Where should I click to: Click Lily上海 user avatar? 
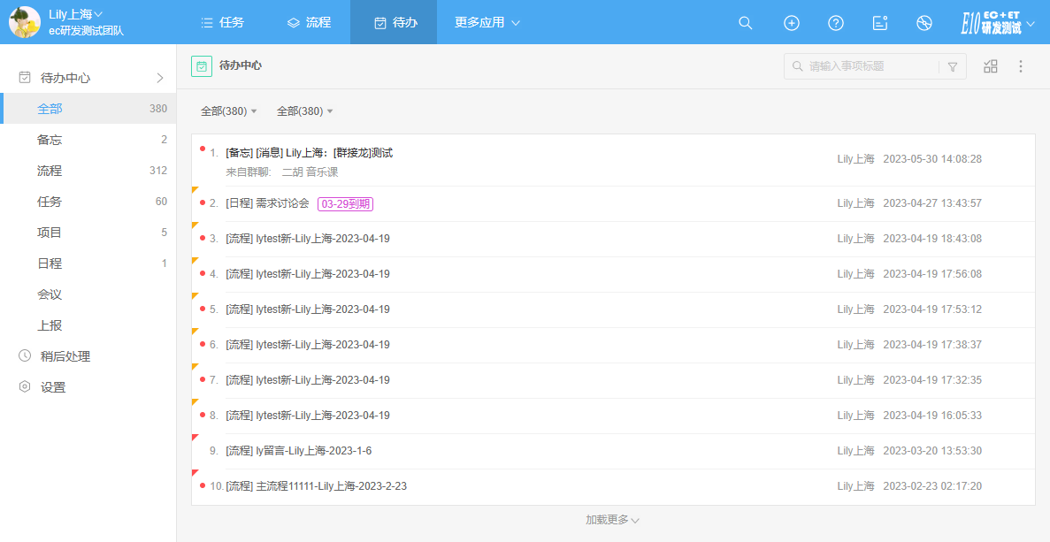tap(24, 22)
